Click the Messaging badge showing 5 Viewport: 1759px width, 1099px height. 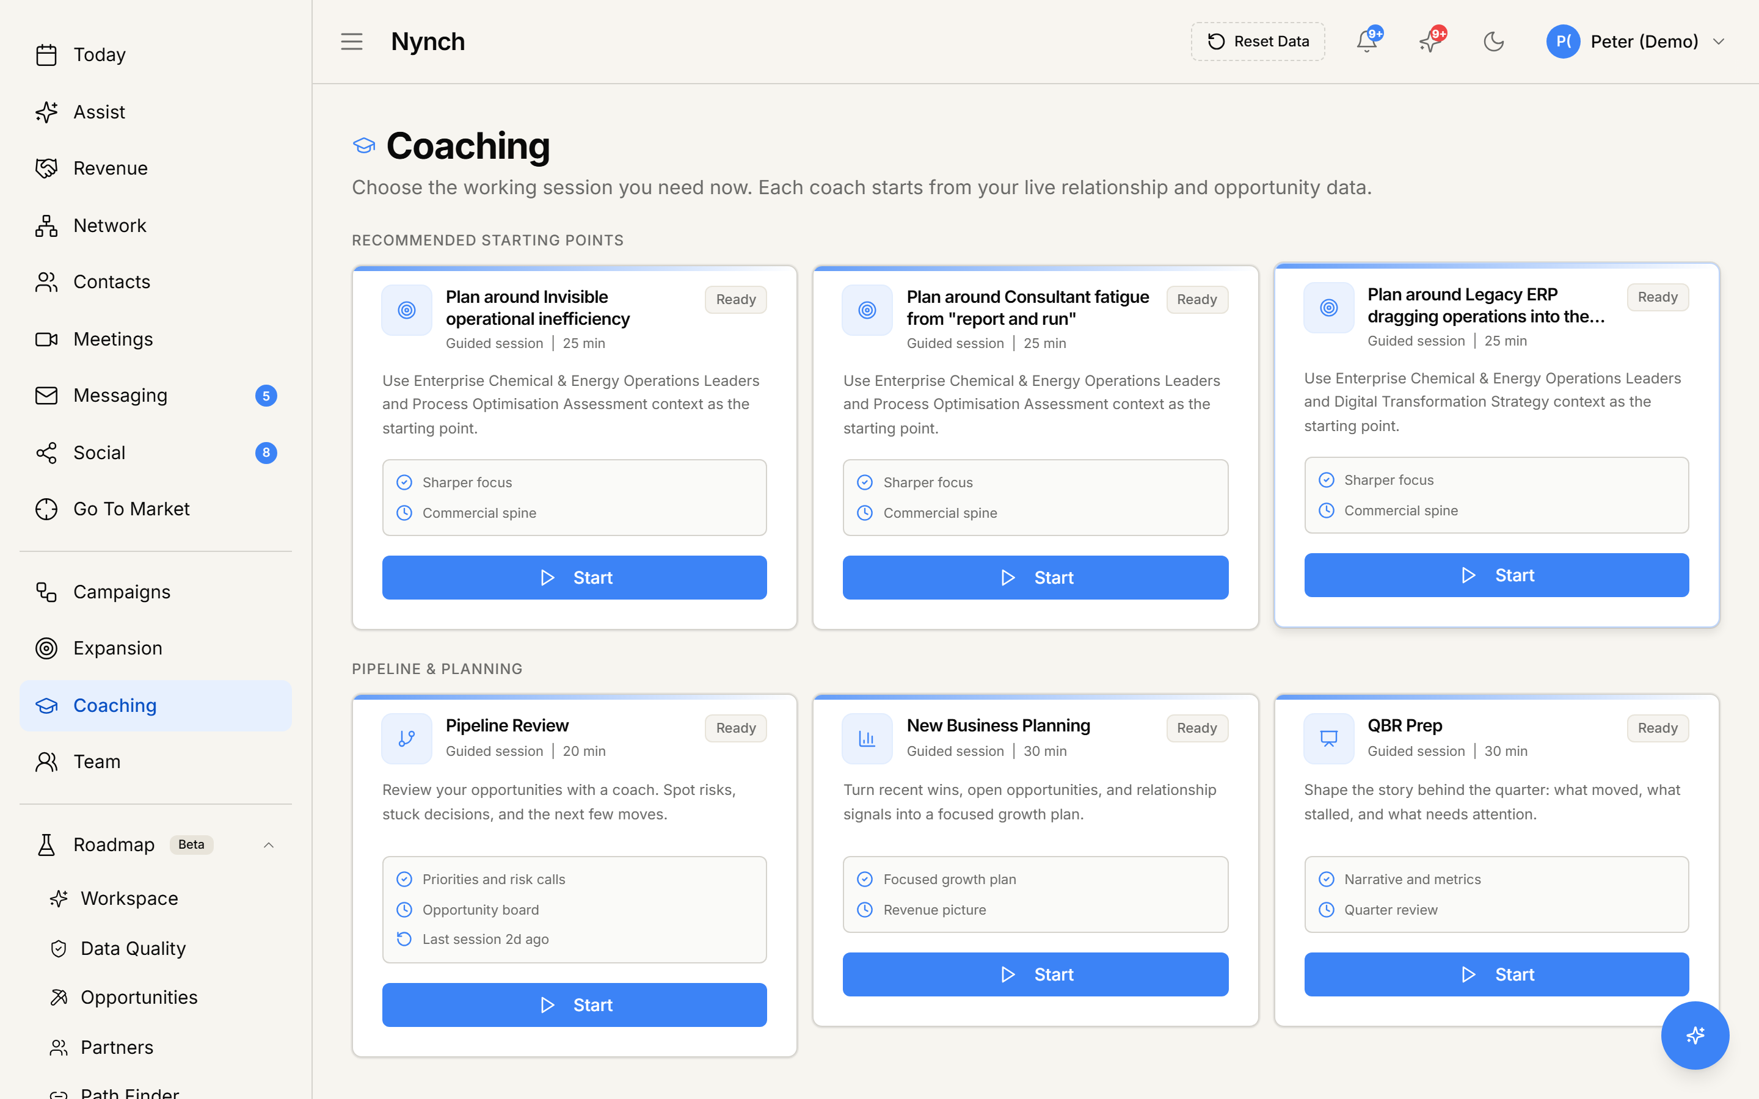pos(266,396)
